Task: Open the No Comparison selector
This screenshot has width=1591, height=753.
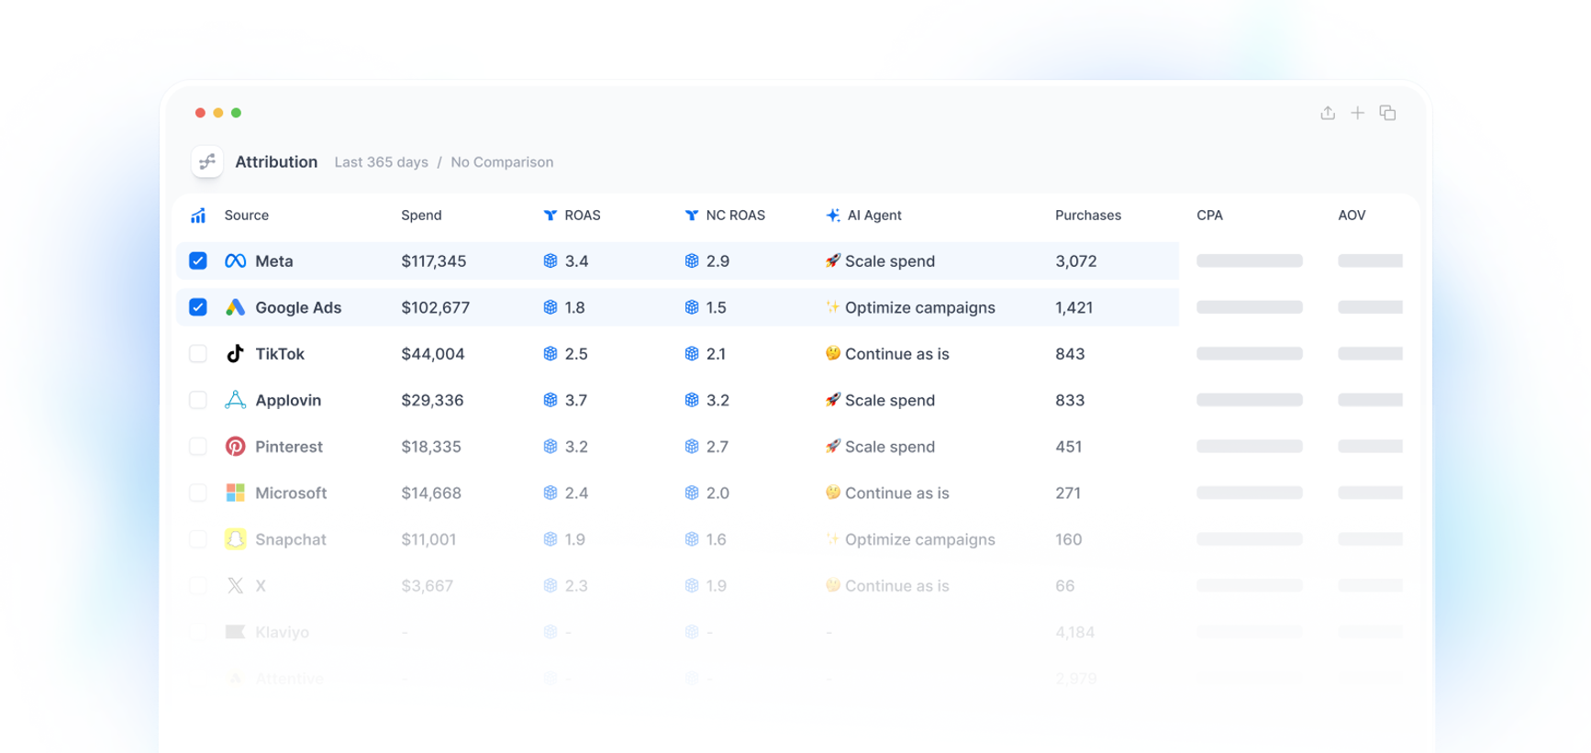Action: 502,162
